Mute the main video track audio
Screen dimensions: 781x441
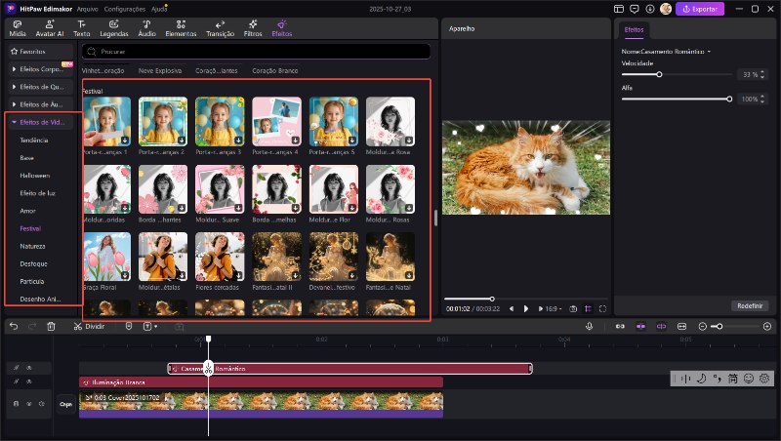click(42, 404)
